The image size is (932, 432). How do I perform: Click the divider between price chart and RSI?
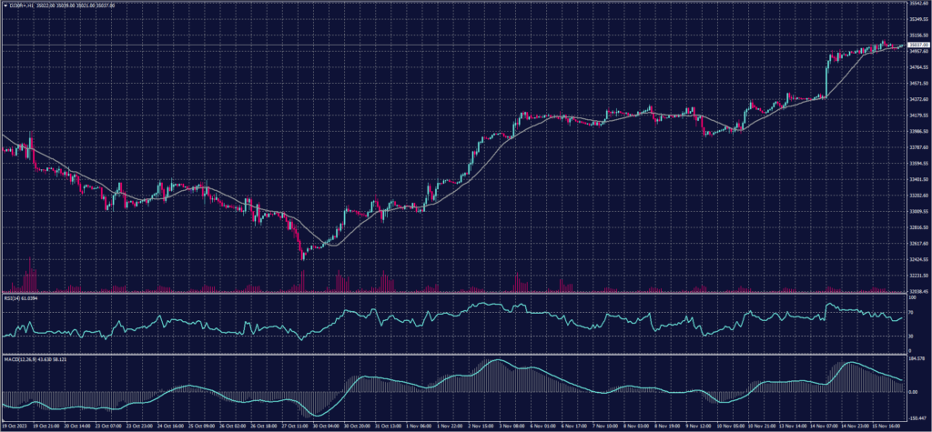[x=455, y=292]
